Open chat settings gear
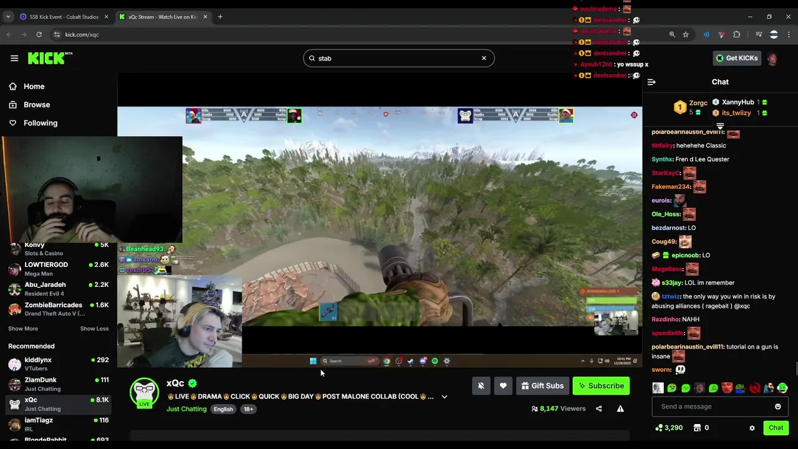 [752, 428]
